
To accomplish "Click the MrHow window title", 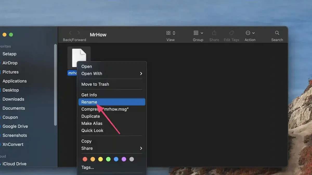I will [98, 34].
